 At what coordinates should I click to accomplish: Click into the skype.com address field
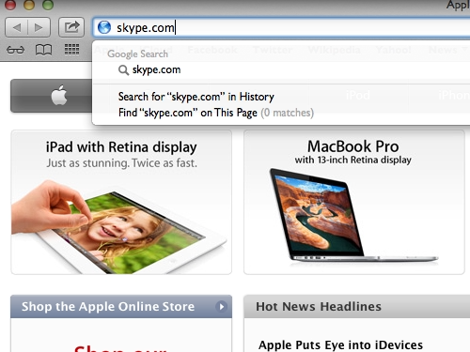point(281,27)
